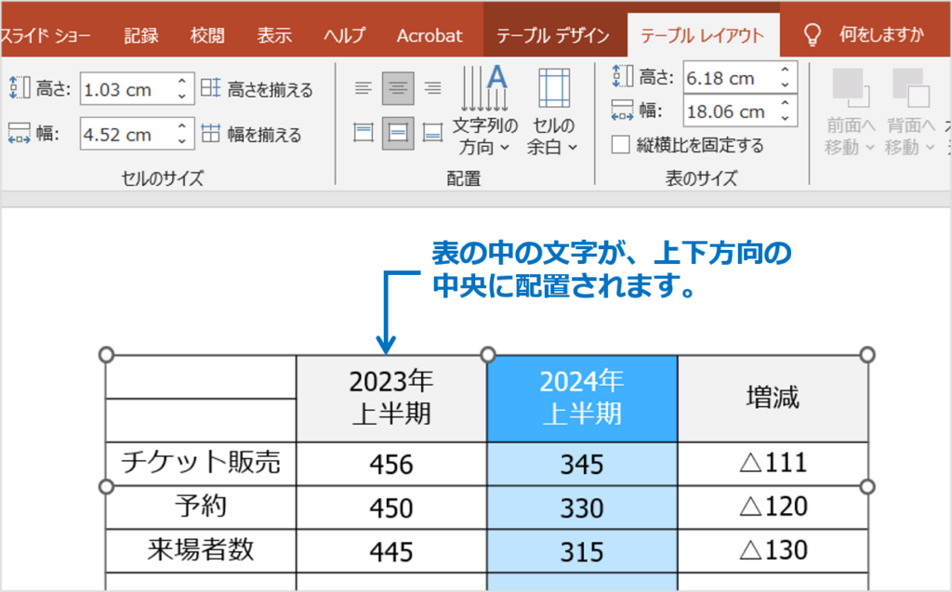Center text horizontally in the cell

click(x=398, y=88)
